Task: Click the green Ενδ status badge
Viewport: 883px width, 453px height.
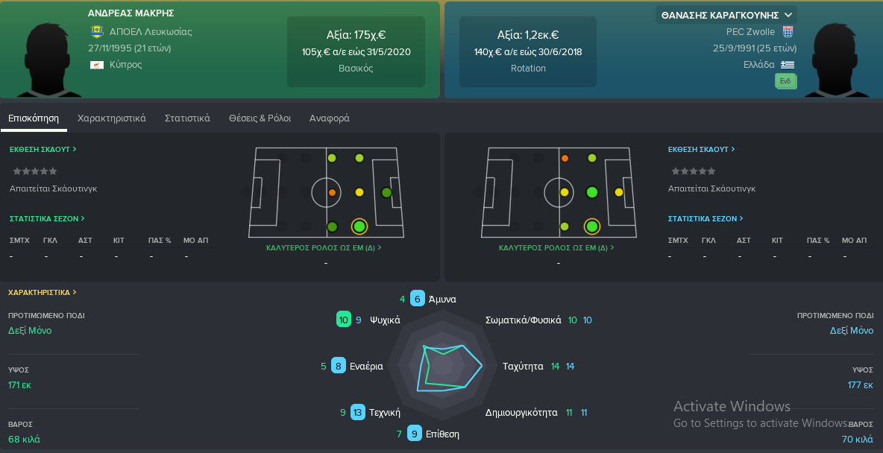Action: tap(785, 82)
